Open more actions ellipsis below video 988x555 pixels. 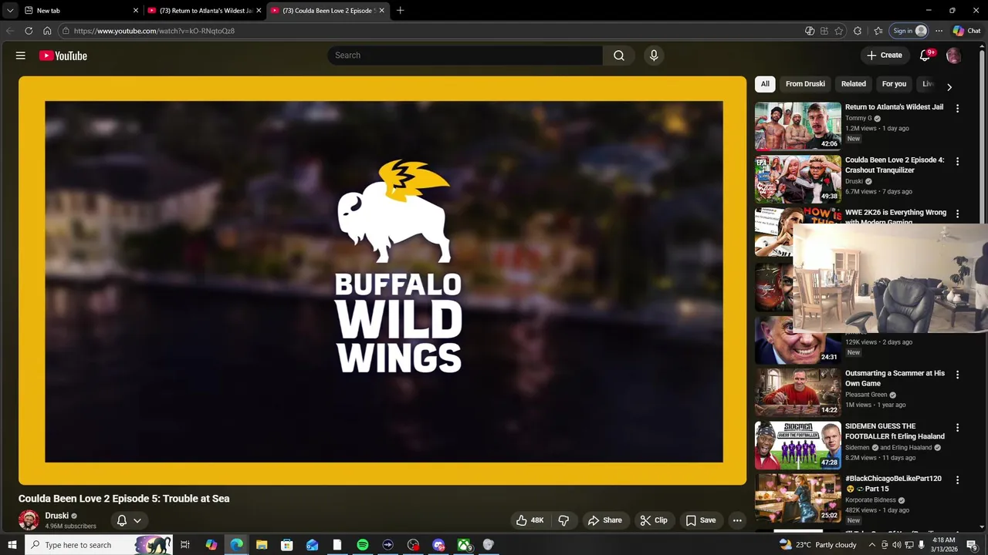coord(737,520)
